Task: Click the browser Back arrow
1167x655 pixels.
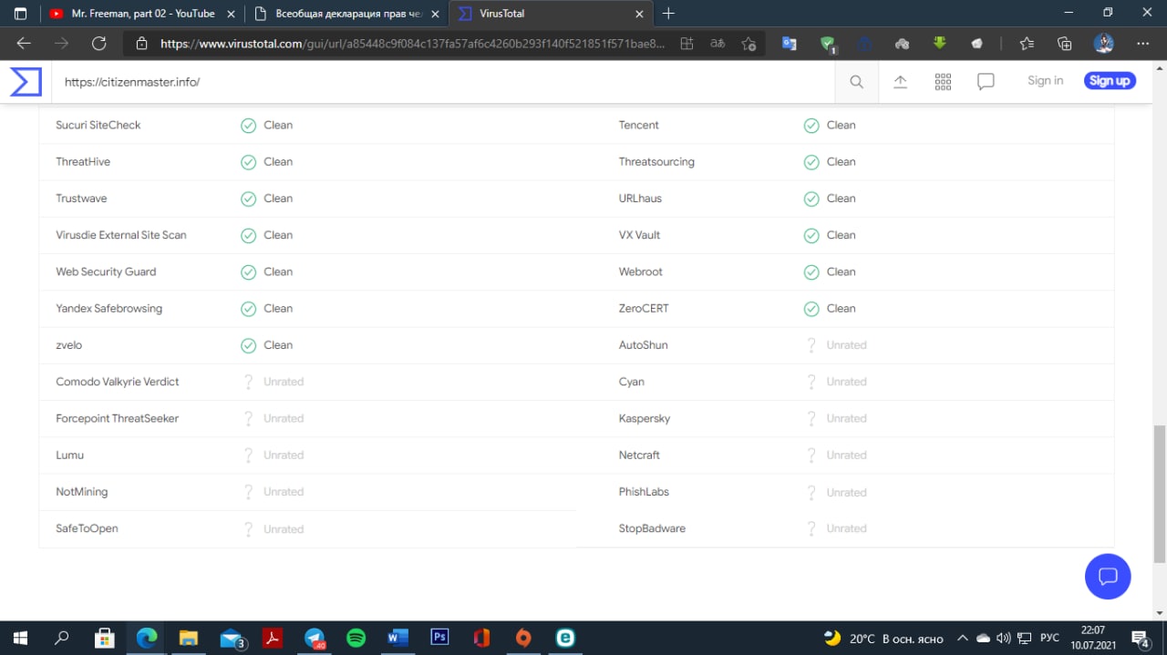Action: (24, 43)
